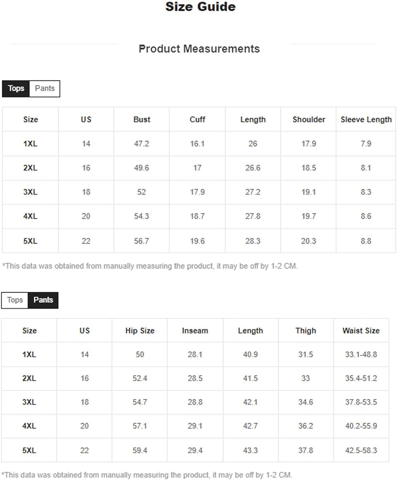Click the Cuff column header

click(x=197, y=119)
